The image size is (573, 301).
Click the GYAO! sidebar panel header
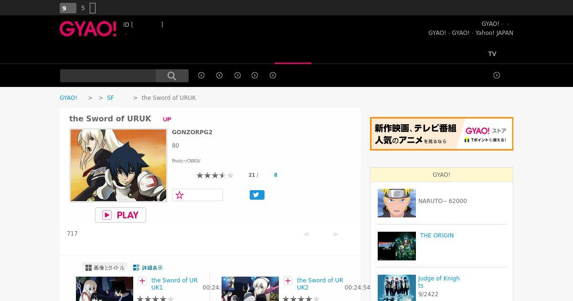pos(442,175)
